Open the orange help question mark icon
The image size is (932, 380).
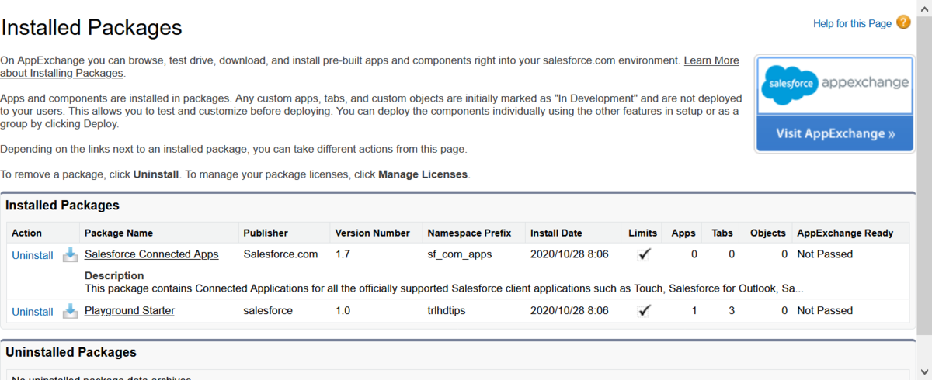(x=903, y=22)
